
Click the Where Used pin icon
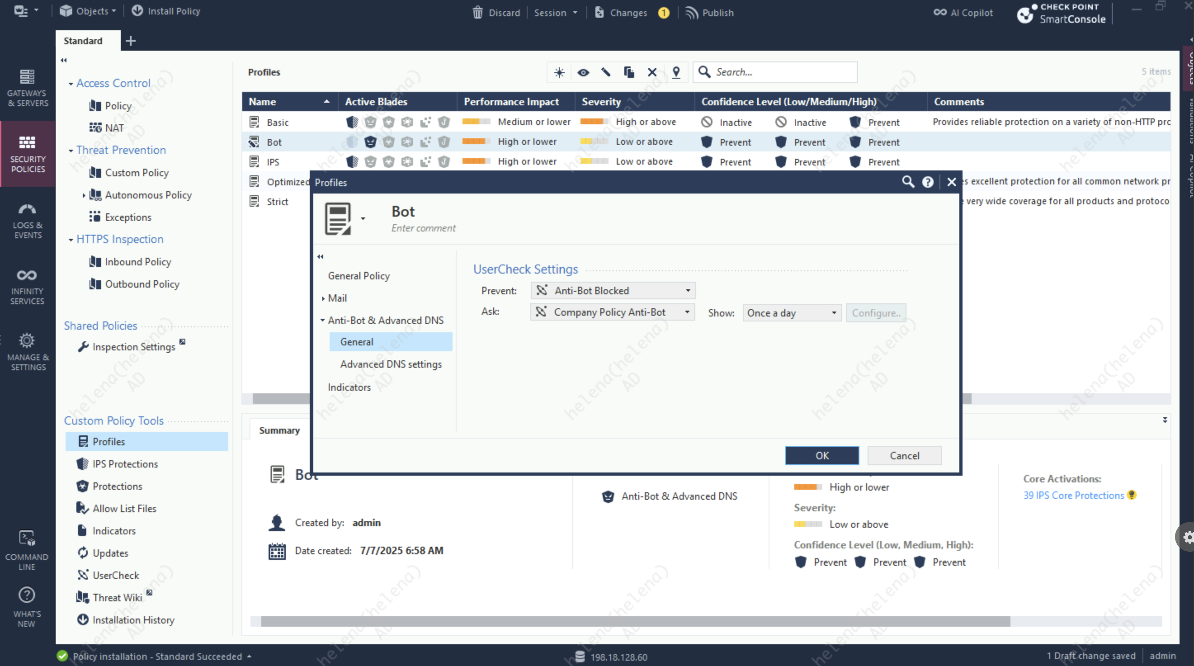point(676,72)
